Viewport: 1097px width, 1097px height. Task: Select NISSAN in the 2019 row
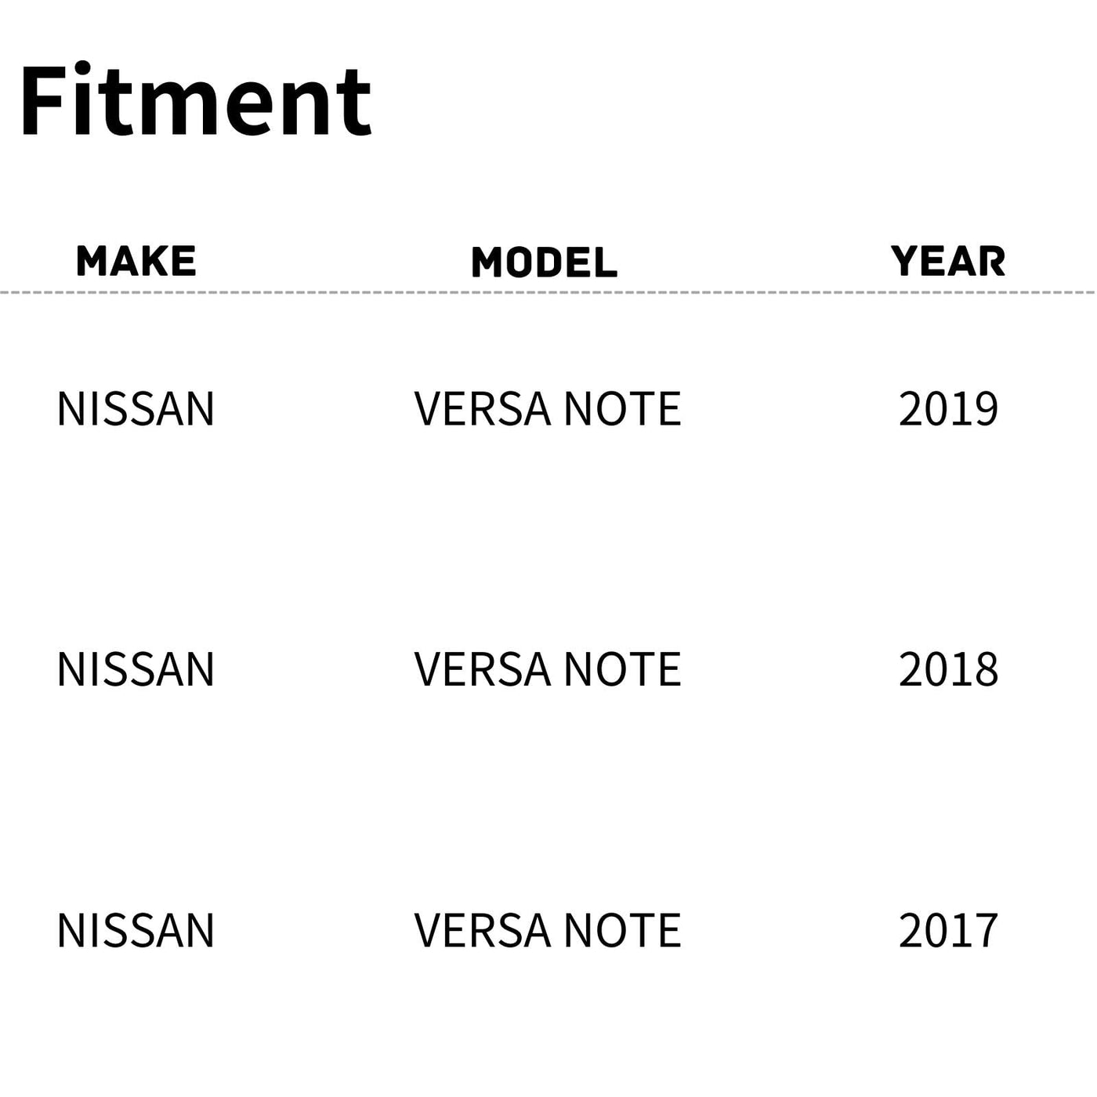(x=136, y=409)
